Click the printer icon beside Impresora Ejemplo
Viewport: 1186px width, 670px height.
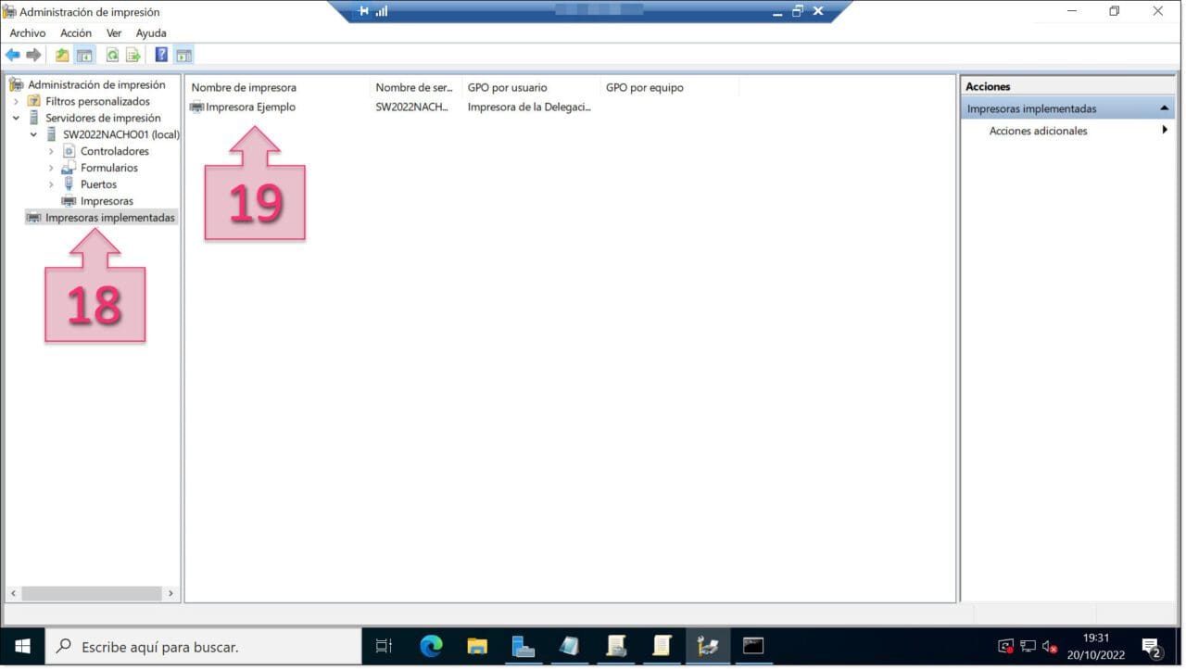coord(196,107)
